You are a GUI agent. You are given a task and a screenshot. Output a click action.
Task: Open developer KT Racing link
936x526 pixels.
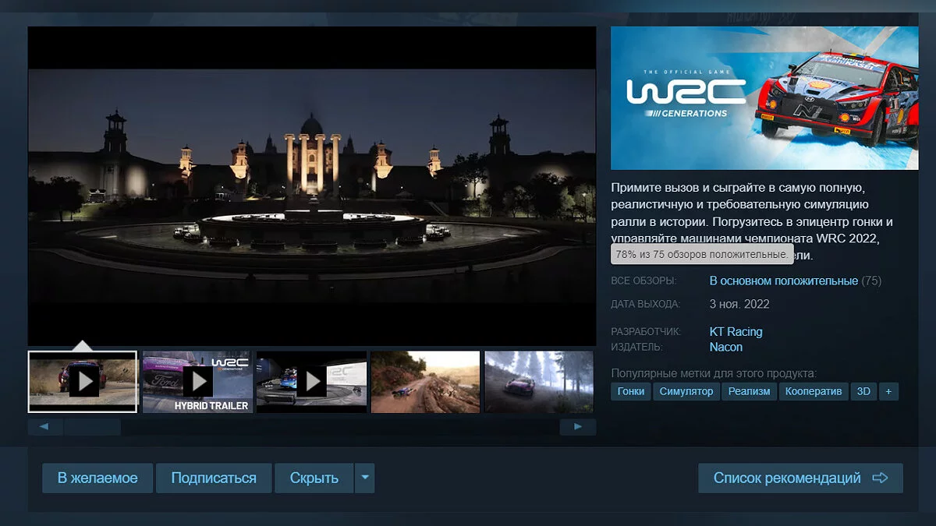click(x=736, y=331)
